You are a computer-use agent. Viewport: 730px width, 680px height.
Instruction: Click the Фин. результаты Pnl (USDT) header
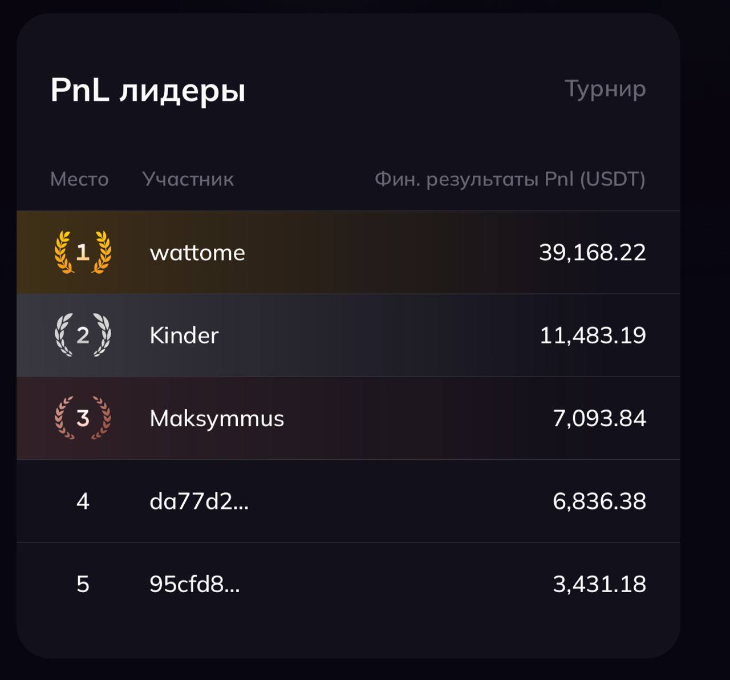point(510,179)
